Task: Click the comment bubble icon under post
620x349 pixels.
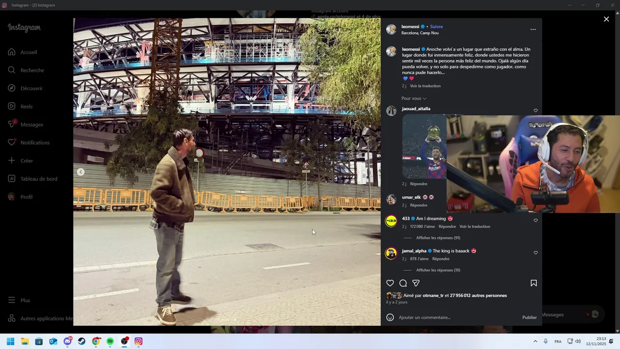Action: click(403, 283)
